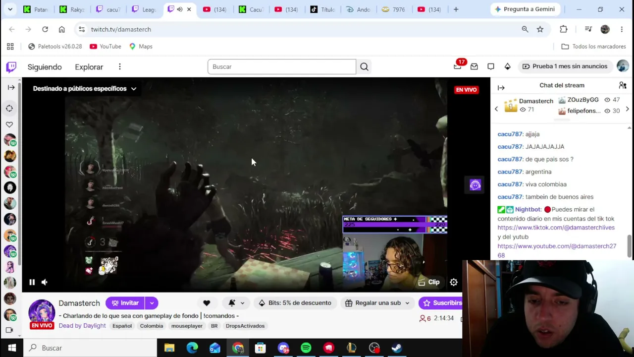
Task: Open Chrome tab search dropdown arrow
Action: (10, 9)
